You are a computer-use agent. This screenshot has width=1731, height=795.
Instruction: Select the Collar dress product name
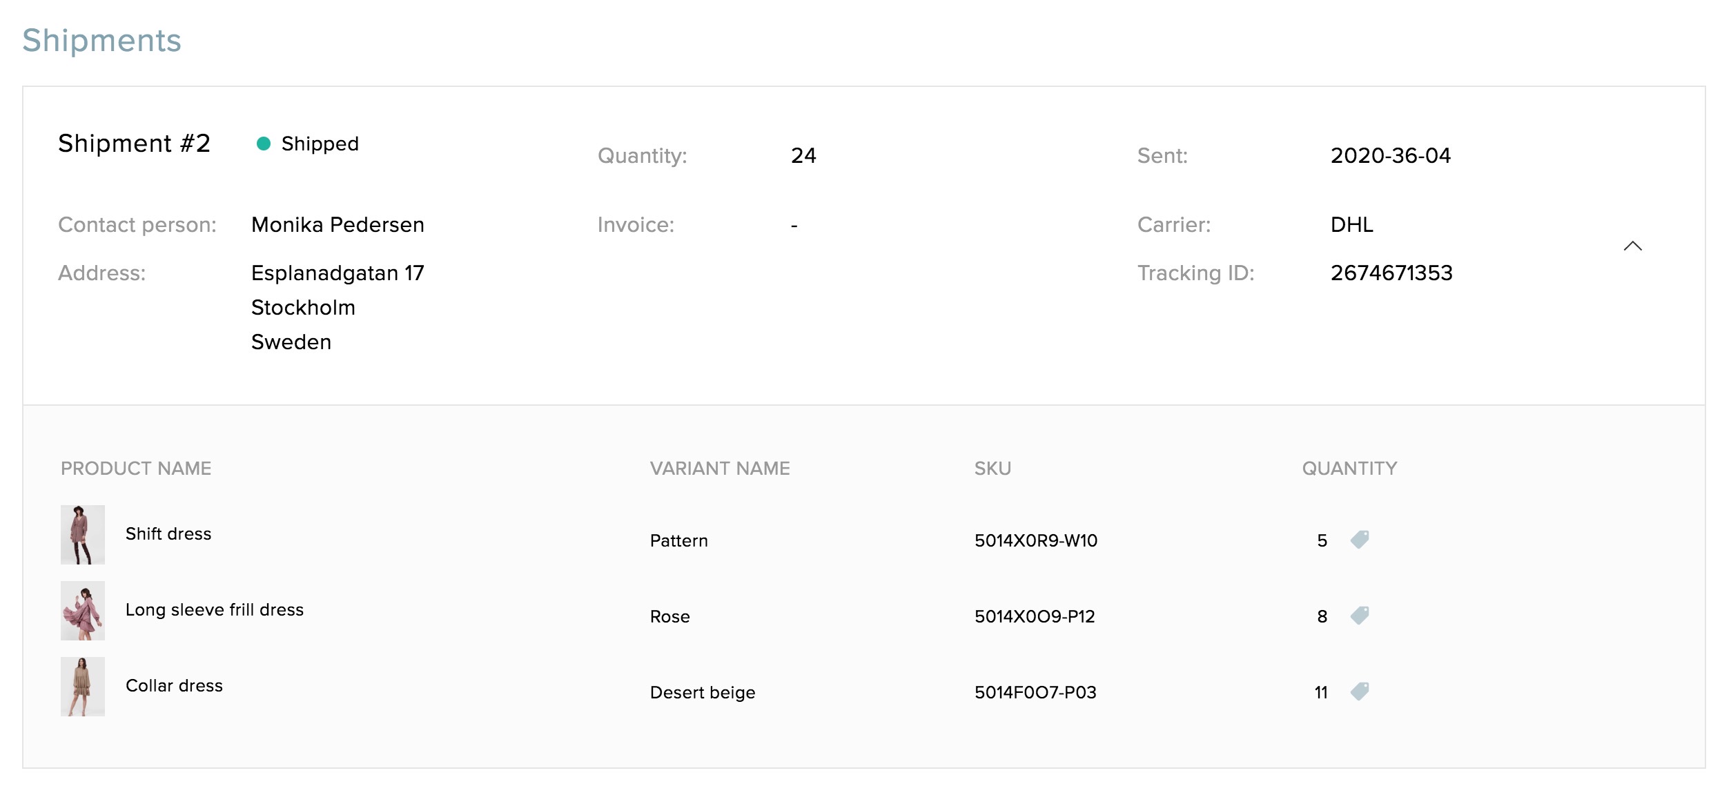click(x=174, y=686)
